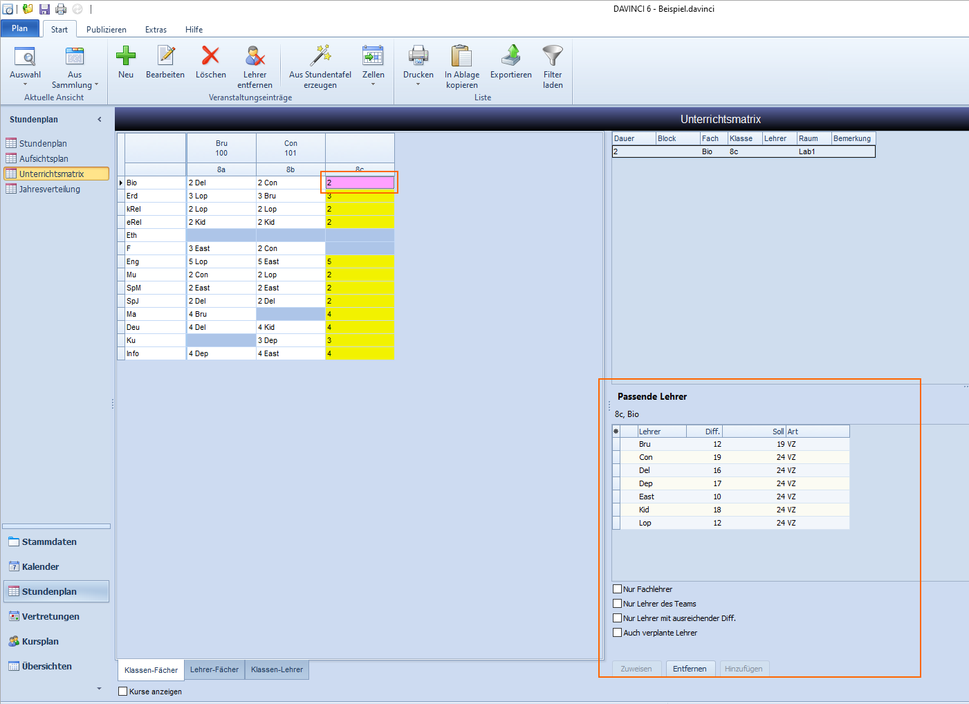Open the Lehrer-Fächer tab

(x=214, y=669)
